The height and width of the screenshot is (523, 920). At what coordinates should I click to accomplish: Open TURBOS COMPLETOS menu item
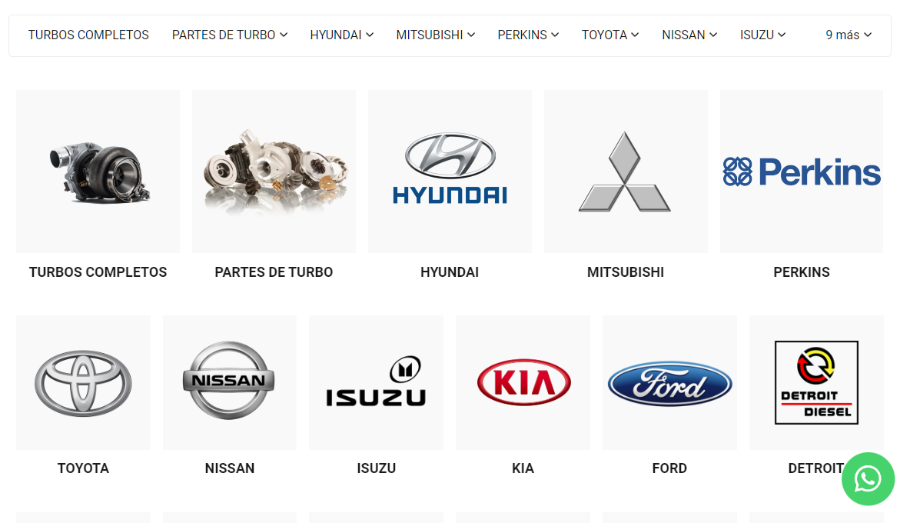pyautogui.click(x=88, y=35)
